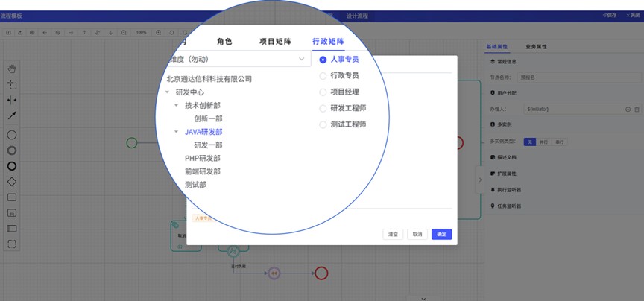The image size is (644, 301).
Task: Switch to the 项目矩阵 tab
Action: (275, 42)
